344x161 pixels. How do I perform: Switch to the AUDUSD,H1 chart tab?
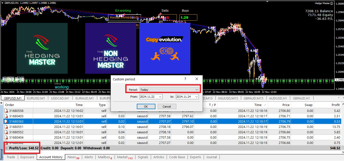click(x=278, y=98)
